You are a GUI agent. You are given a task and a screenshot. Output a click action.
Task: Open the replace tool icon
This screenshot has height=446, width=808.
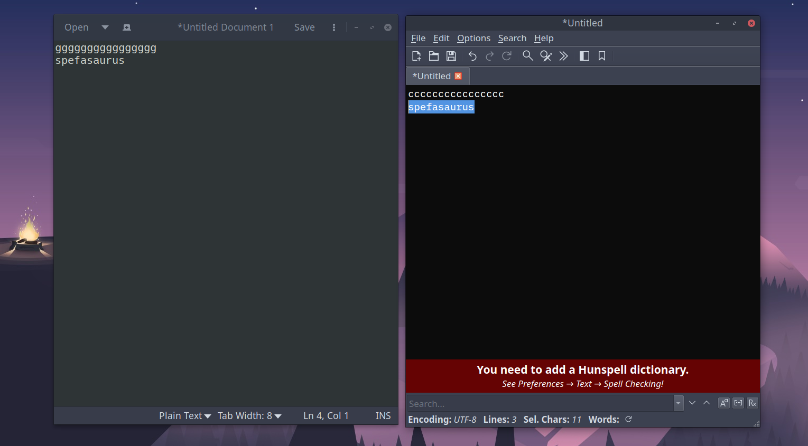[x=546, y=56]
